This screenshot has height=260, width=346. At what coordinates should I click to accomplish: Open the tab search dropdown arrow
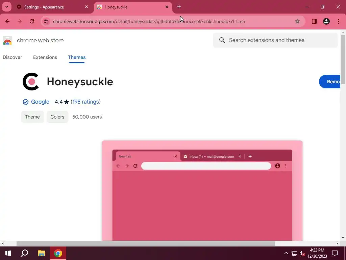point(7,7)
